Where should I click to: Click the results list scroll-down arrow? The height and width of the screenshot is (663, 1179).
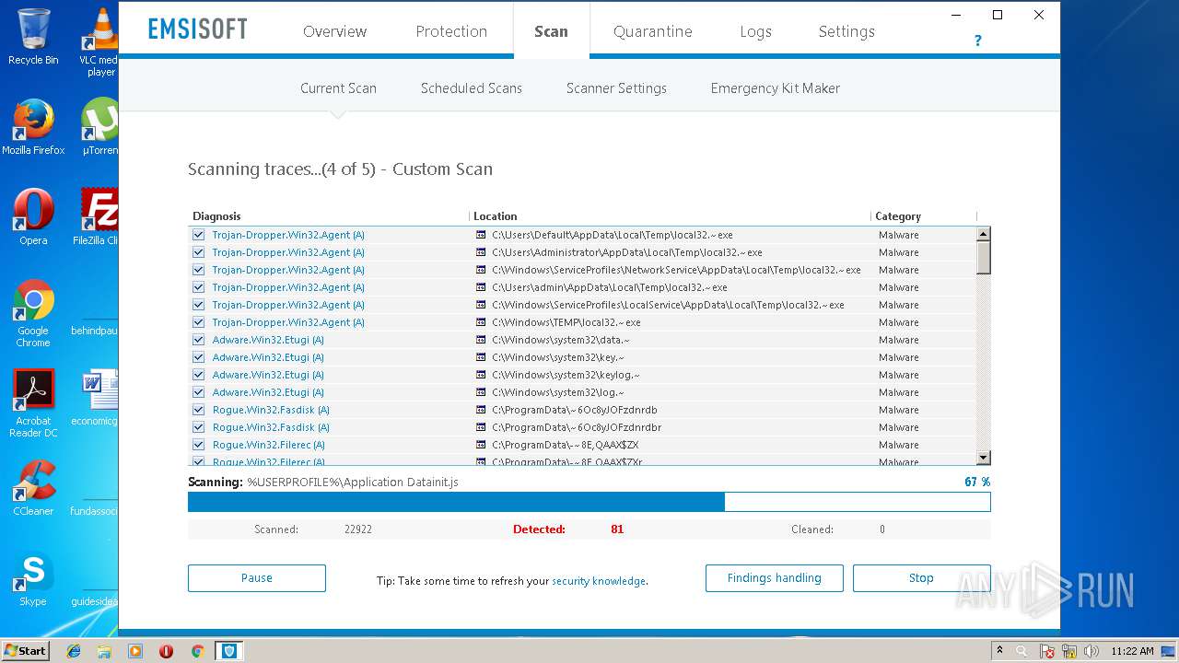click(x=984, y=458)
